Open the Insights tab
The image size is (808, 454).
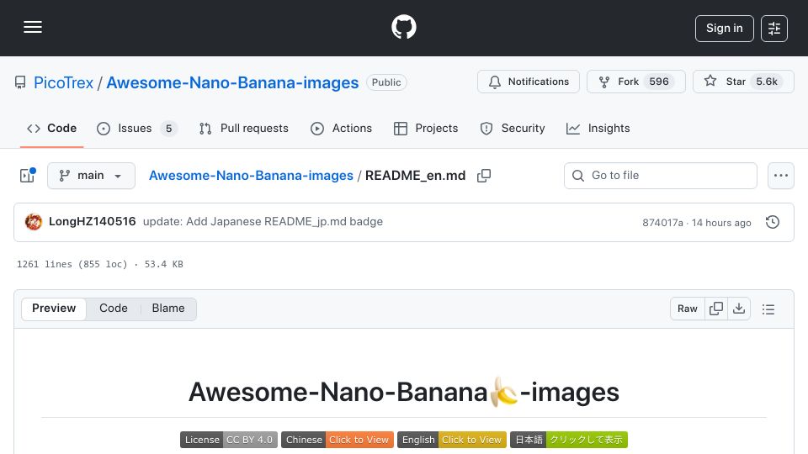[598, 128]
